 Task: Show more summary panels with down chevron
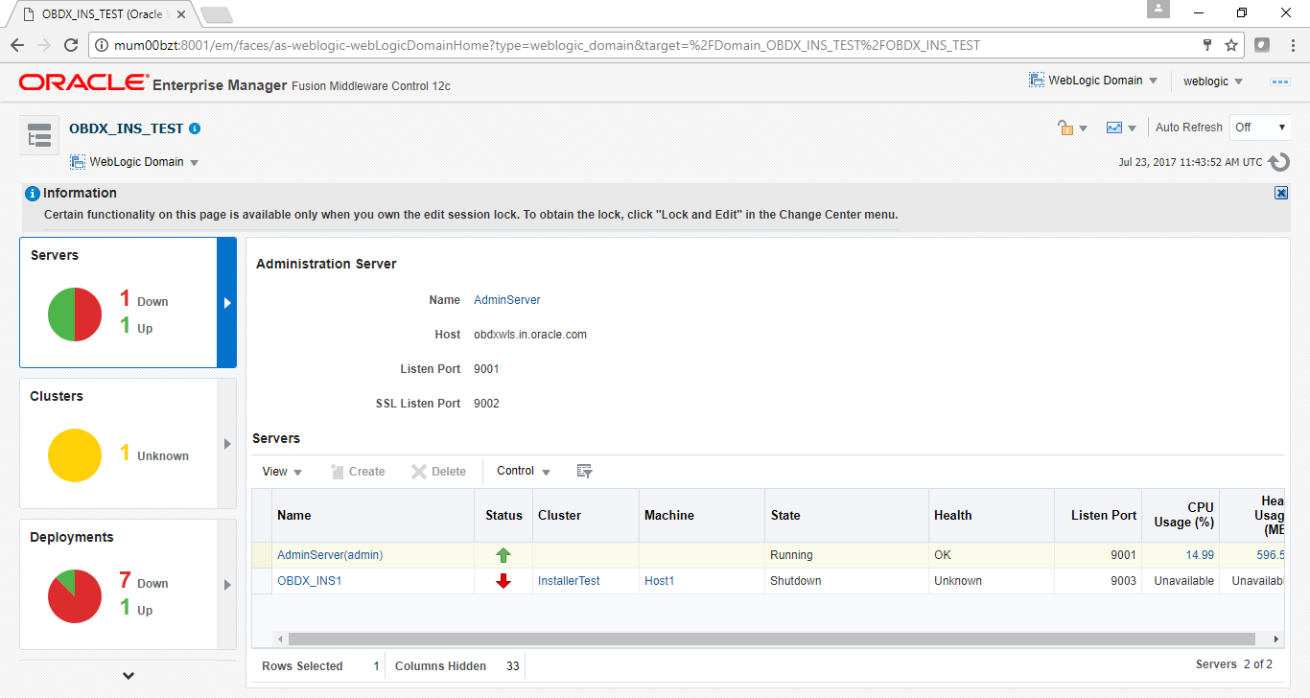tap(129, 676)
